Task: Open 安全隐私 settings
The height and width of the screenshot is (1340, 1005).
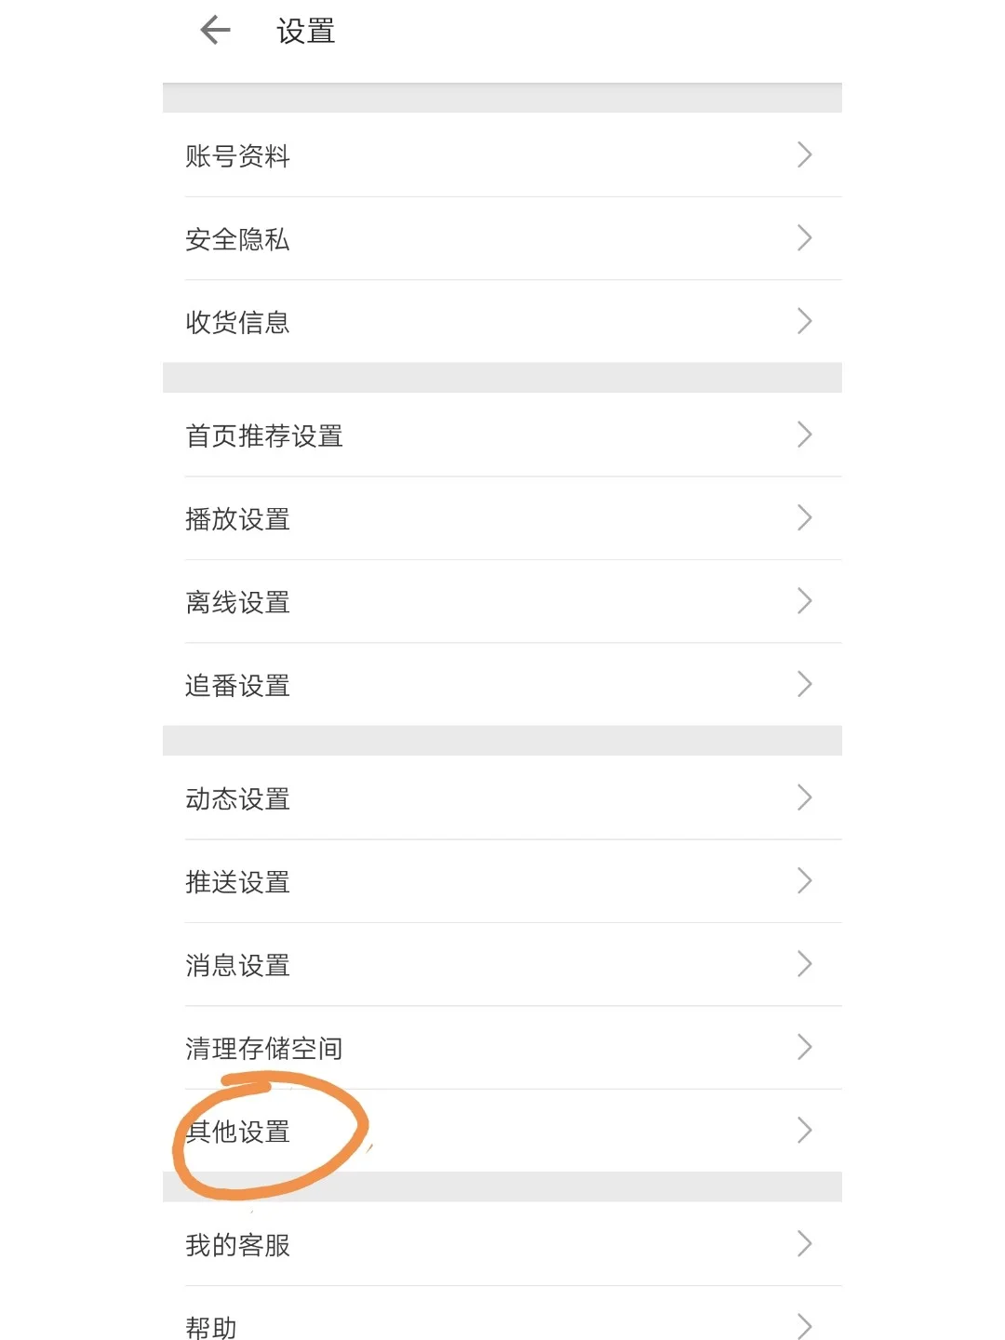Action: click(x=502, y=238)
